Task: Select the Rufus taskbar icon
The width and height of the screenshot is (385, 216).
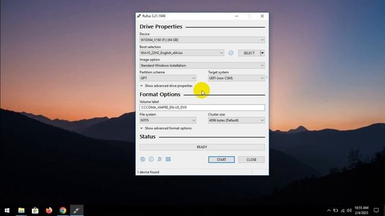Action: (x=76, y=210)
